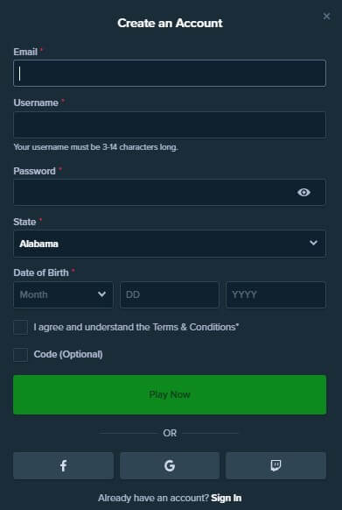Click the Month dropdown's chevron arrow
The height and width of the screenshot is (510, 342).
coord(102,294)
